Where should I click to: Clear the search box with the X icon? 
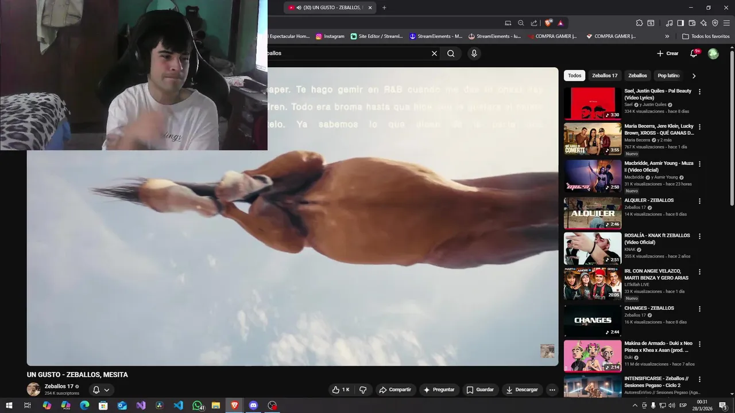pyautogui.click(x=434, y=53)
